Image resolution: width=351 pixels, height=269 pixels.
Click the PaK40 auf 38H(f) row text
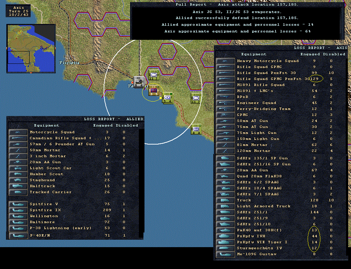(x=260, y=230)
